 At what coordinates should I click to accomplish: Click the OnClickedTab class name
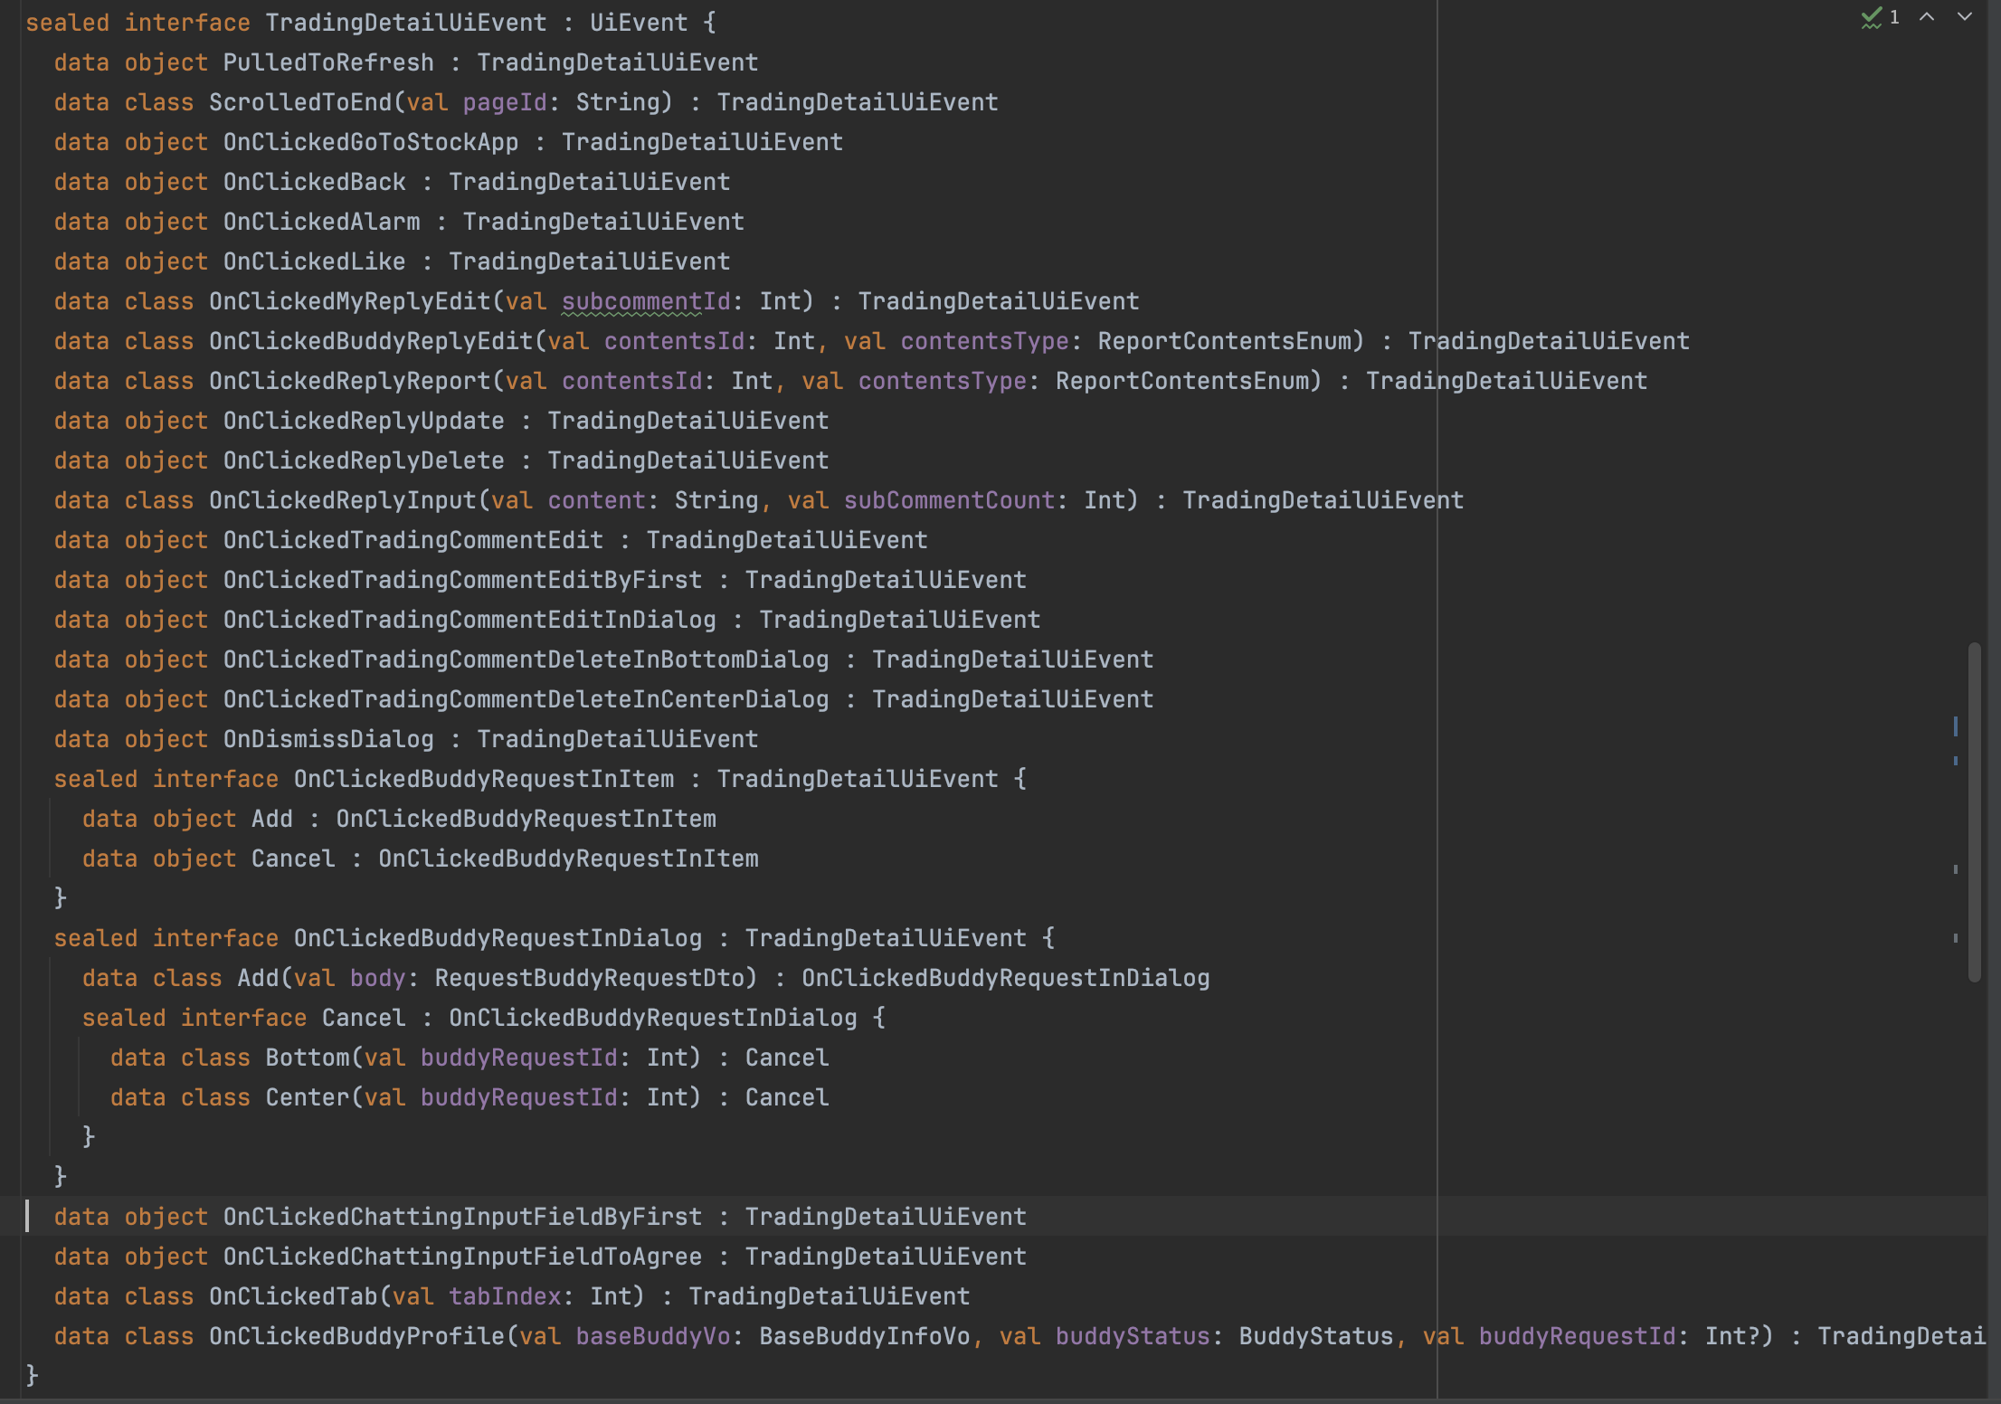[293, 1296]
